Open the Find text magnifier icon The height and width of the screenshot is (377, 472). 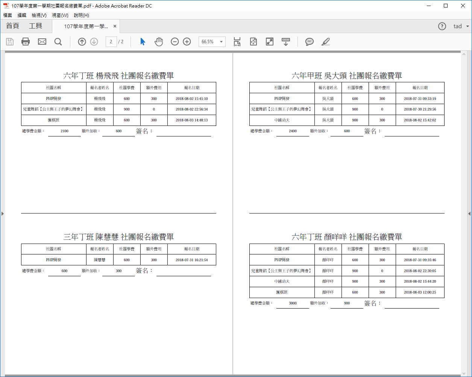point(58,42)
